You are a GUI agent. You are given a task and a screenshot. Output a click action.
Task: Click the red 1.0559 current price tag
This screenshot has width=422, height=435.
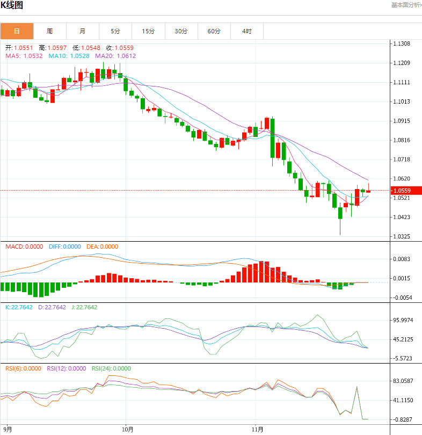[x=406, y=191]
